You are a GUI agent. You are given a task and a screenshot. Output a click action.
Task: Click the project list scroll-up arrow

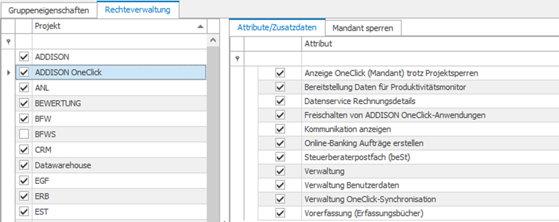coord(212,41)
